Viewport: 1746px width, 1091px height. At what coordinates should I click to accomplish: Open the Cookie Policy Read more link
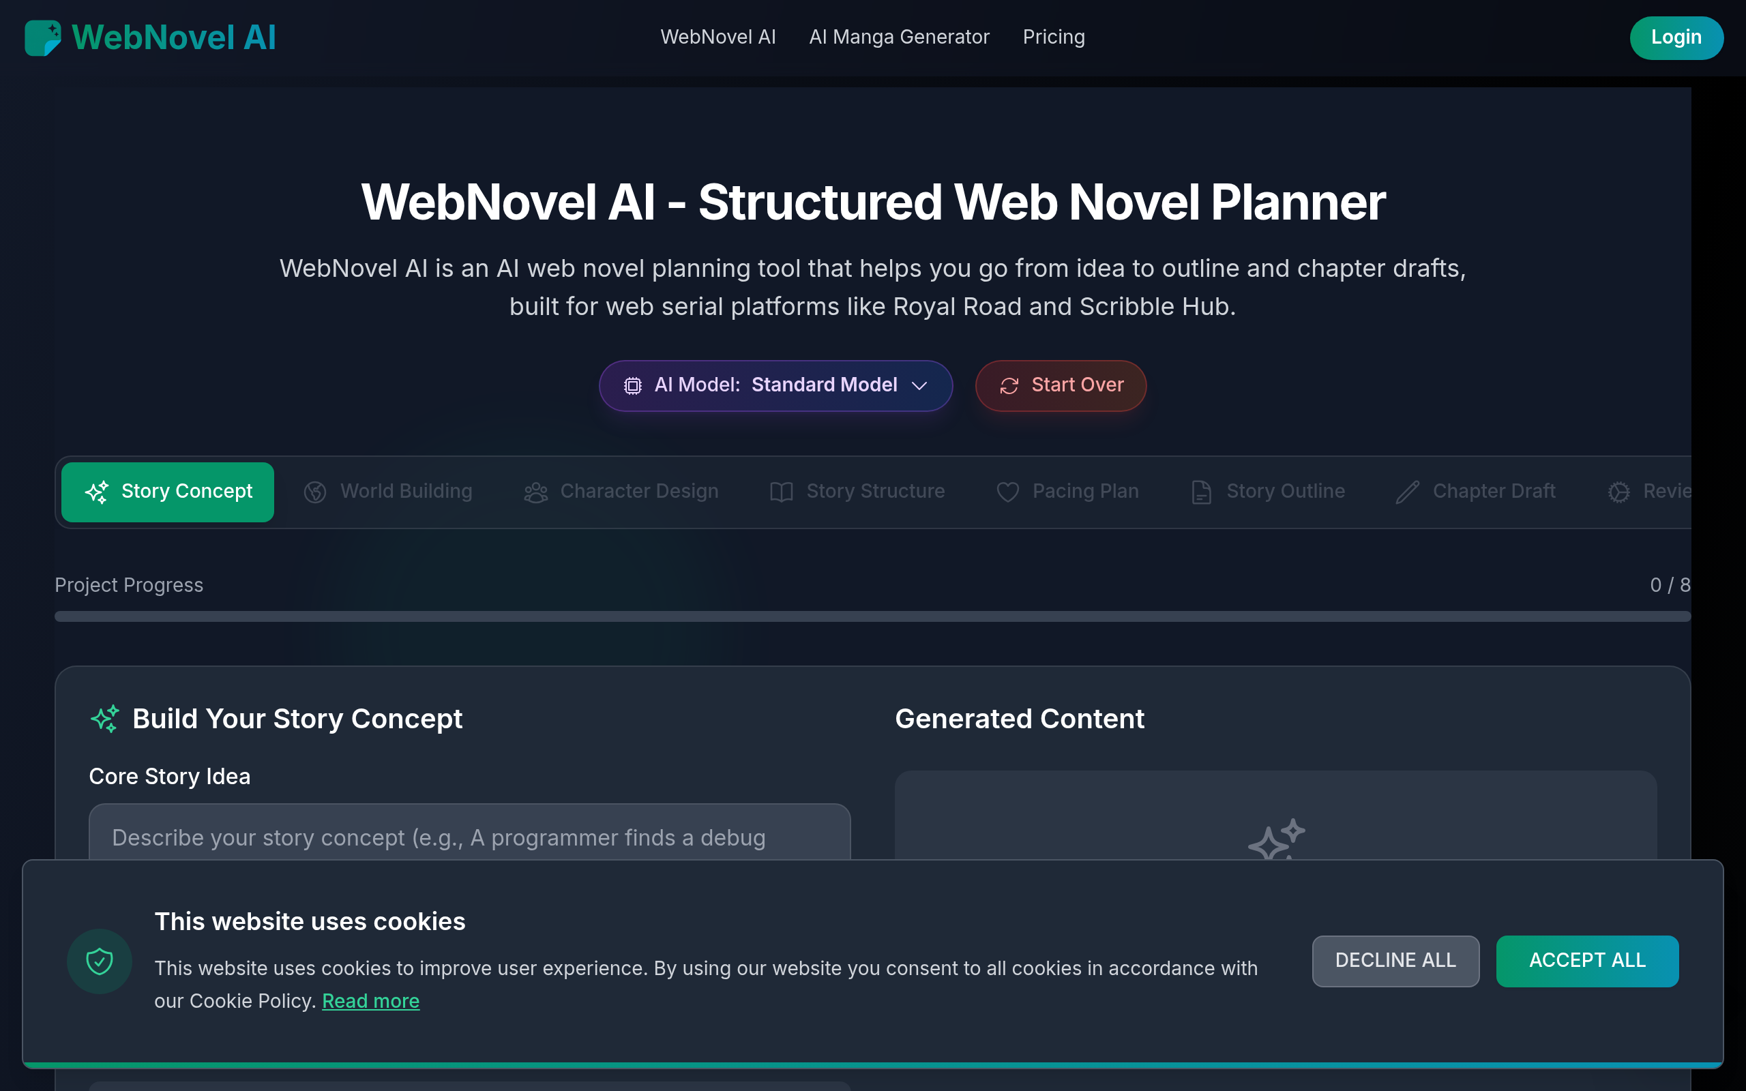[371, 1001]
